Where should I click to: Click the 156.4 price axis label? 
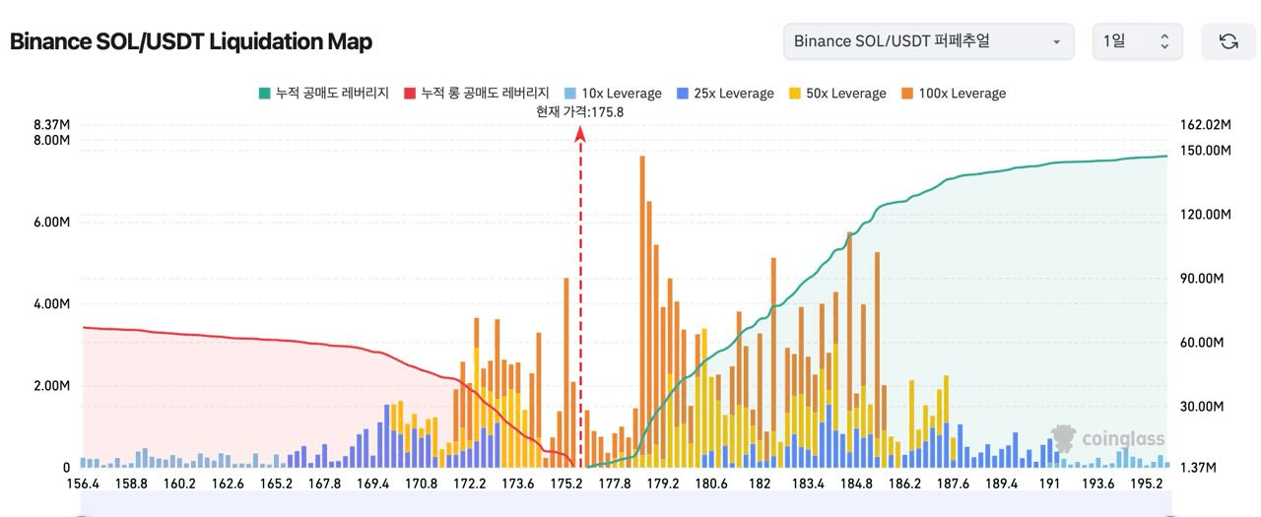click(x=83, y=484)
